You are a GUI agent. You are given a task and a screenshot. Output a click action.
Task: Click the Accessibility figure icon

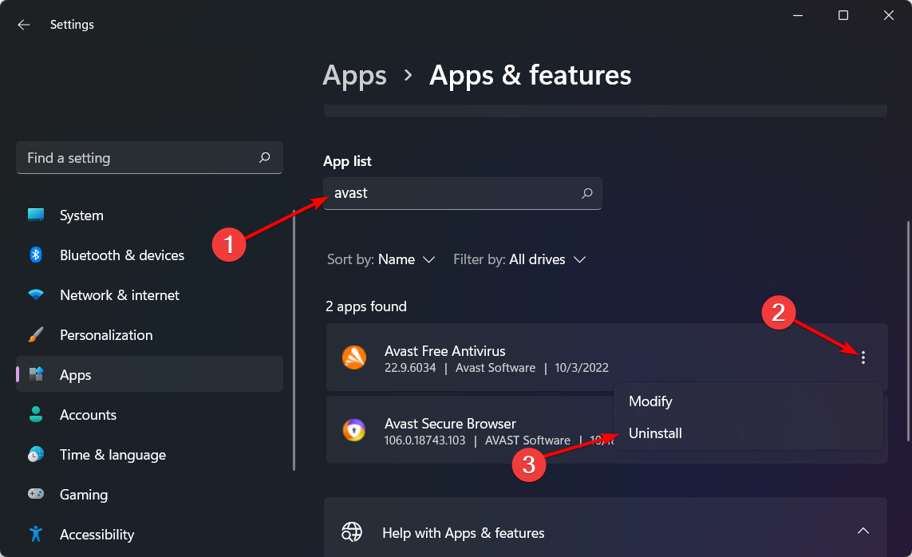[36, 534]
